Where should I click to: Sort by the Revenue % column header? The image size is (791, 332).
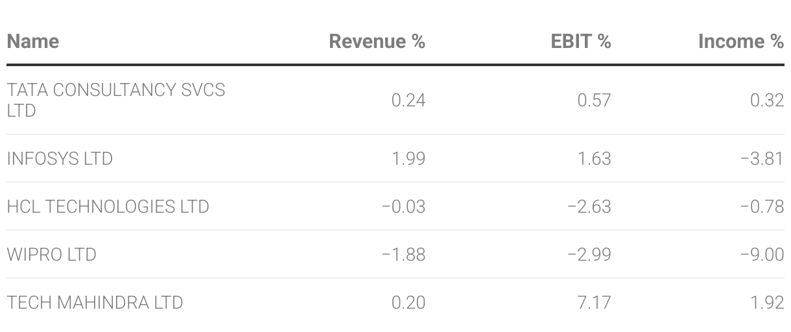377,41
